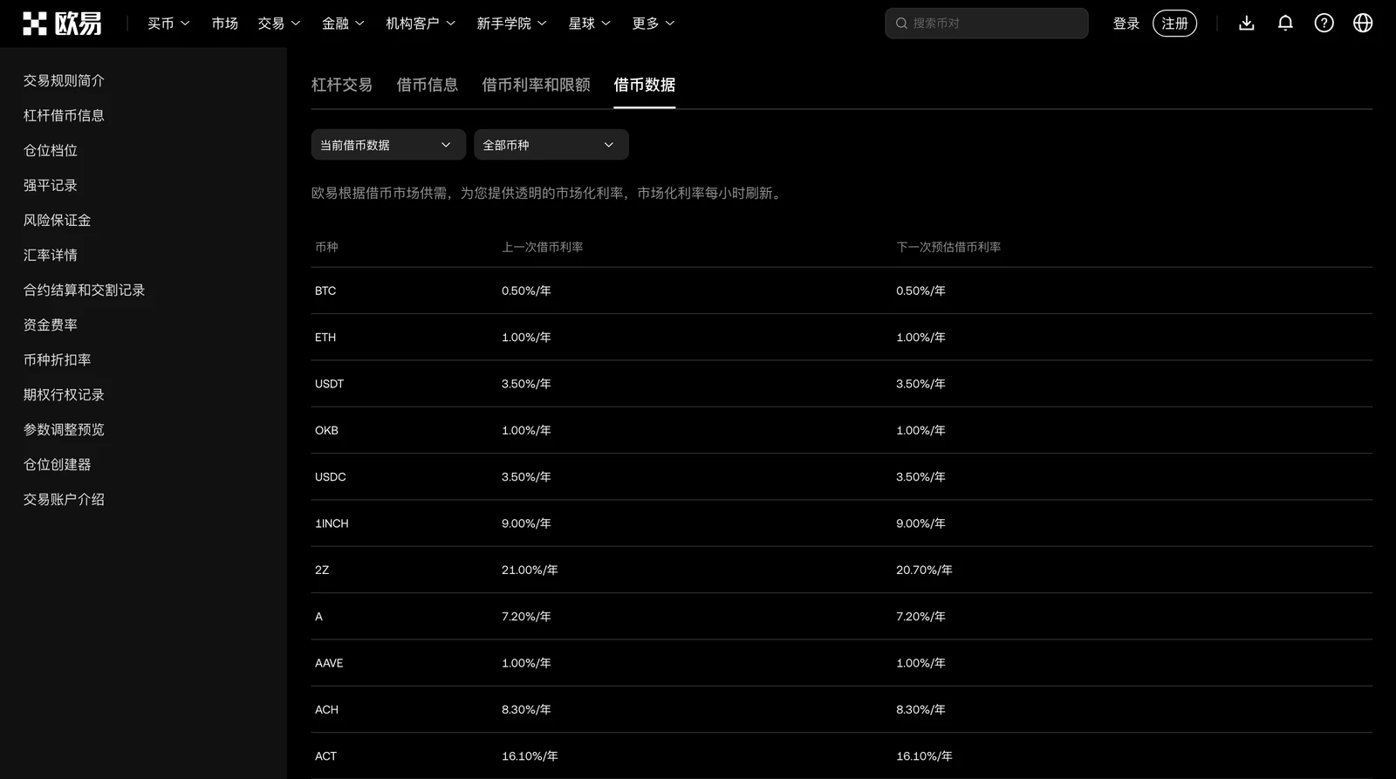Viewport: 1396px width, 779px height.
Task: Expand the 新手学院 menu
Action: click(x=511, y=24)
